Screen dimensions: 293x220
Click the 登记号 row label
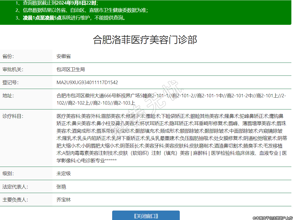coord(10,82)
